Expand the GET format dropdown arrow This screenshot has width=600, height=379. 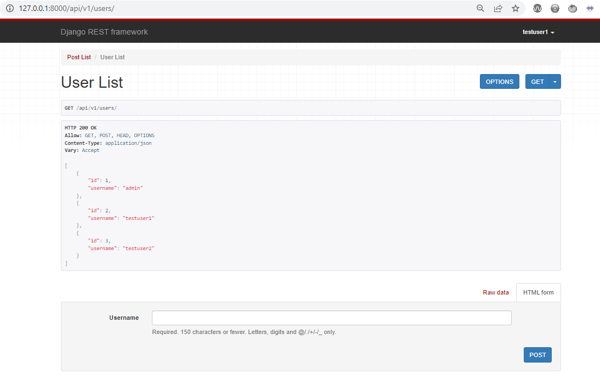[555, 82]
